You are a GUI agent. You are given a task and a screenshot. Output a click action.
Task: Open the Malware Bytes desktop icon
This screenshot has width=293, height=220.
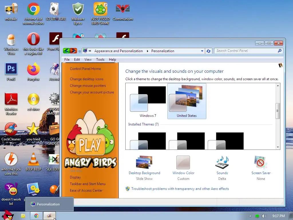pyautogui.click(x=78, y=13)
